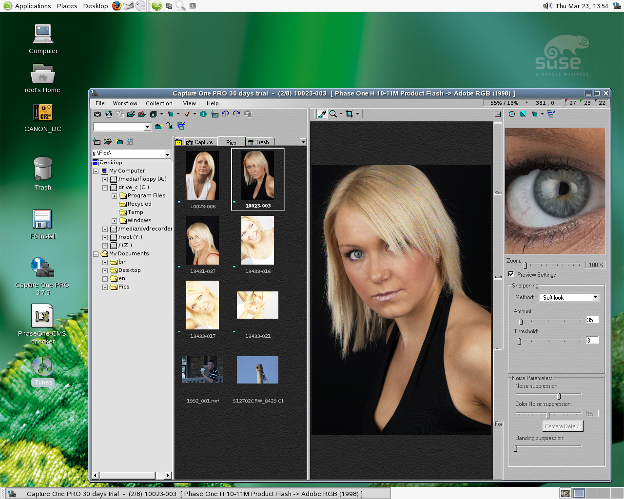Select the 13431-037 thumbnail
This screenshot has height=499, width=624.
[x=202, y=241]
